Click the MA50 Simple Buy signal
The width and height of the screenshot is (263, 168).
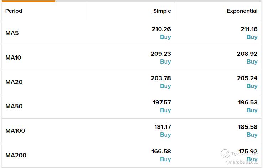point(165,110)
